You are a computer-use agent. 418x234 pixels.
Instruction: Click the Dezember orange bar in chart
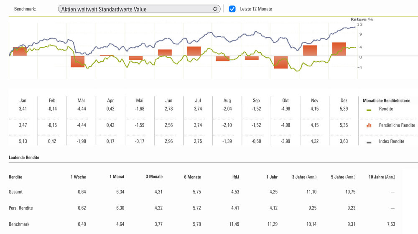tap(339, 48)
